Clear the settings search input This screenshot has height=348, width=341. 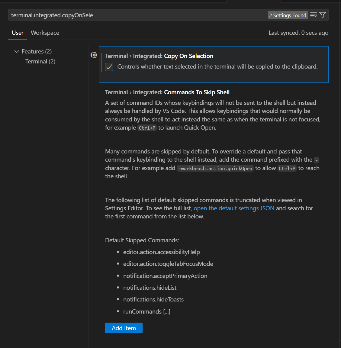(x=313, y=15)
